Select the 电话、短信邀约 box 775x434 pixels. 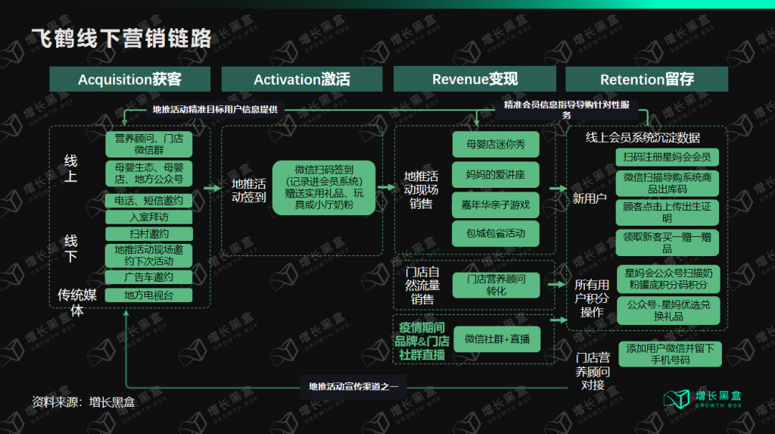point(149,201)
